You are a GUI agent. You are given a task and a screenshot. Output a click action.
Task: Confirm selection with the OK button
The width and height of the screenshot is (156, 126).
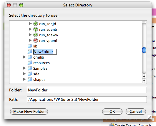(x=112, y=111)
